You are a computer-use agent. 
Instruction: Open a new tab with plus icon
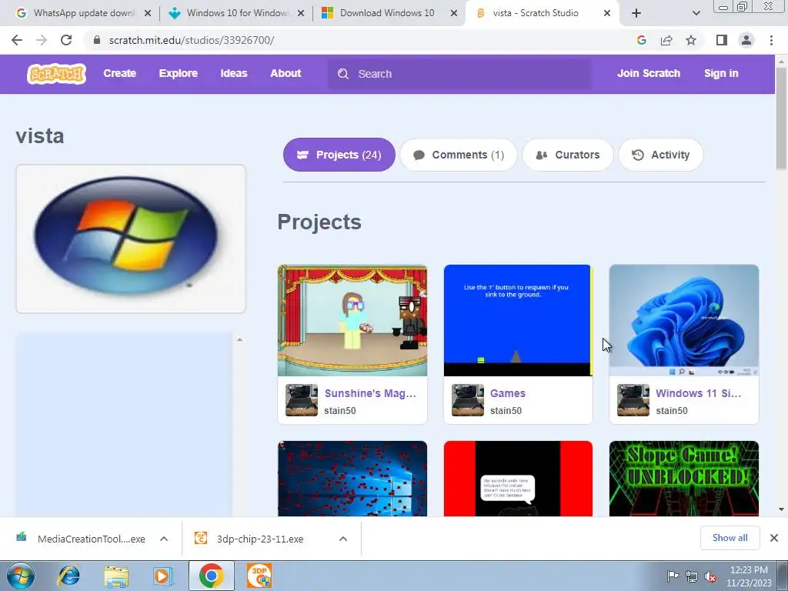click(636, 13)
